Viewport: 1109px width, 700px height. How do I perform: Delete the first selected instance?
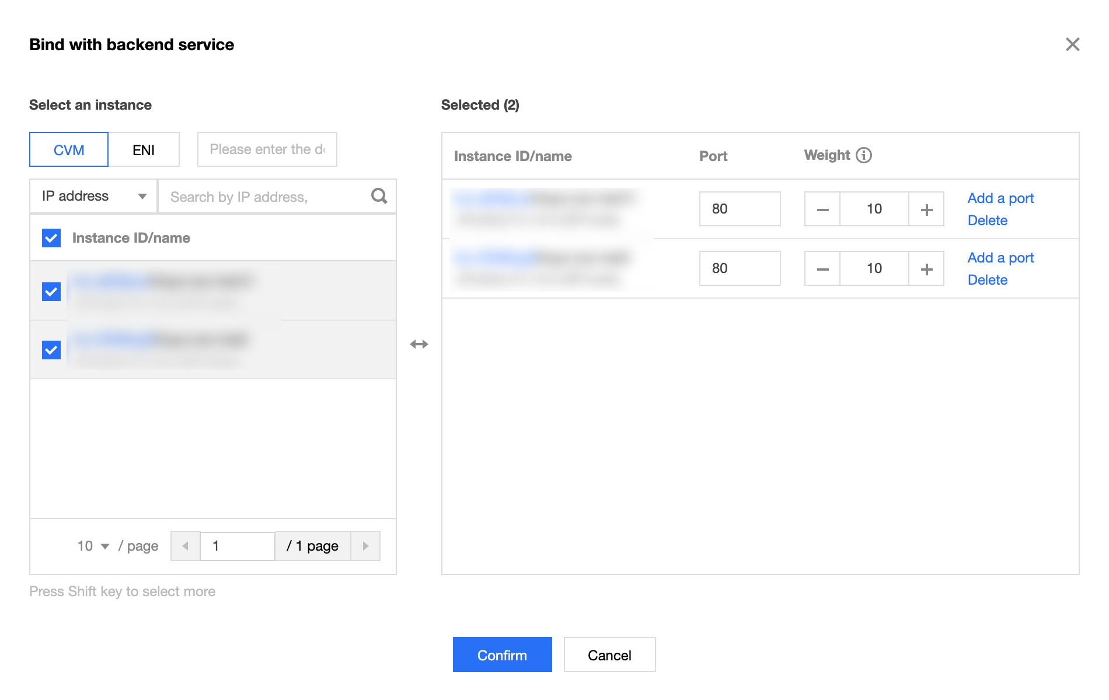[x=988, y=220]
